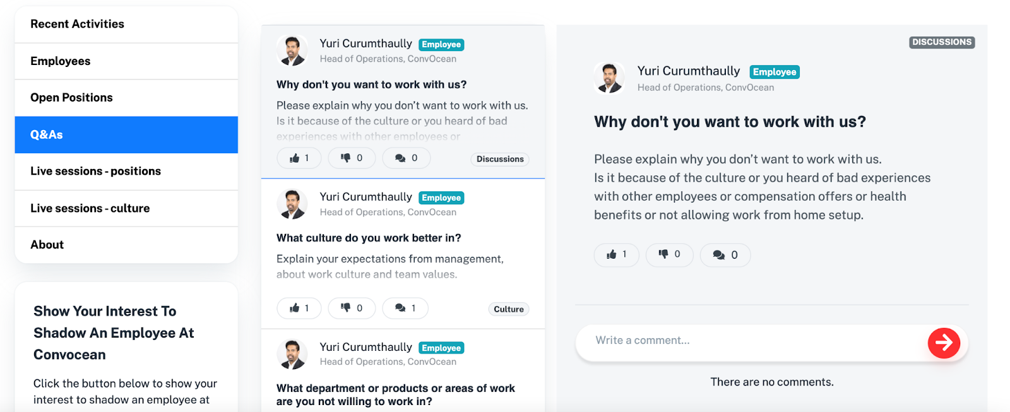The width and height of the screenshot is (1010, 412).
Task: Open Live sessions - positions
Action: pyautogui.click(x=126, y=172)
